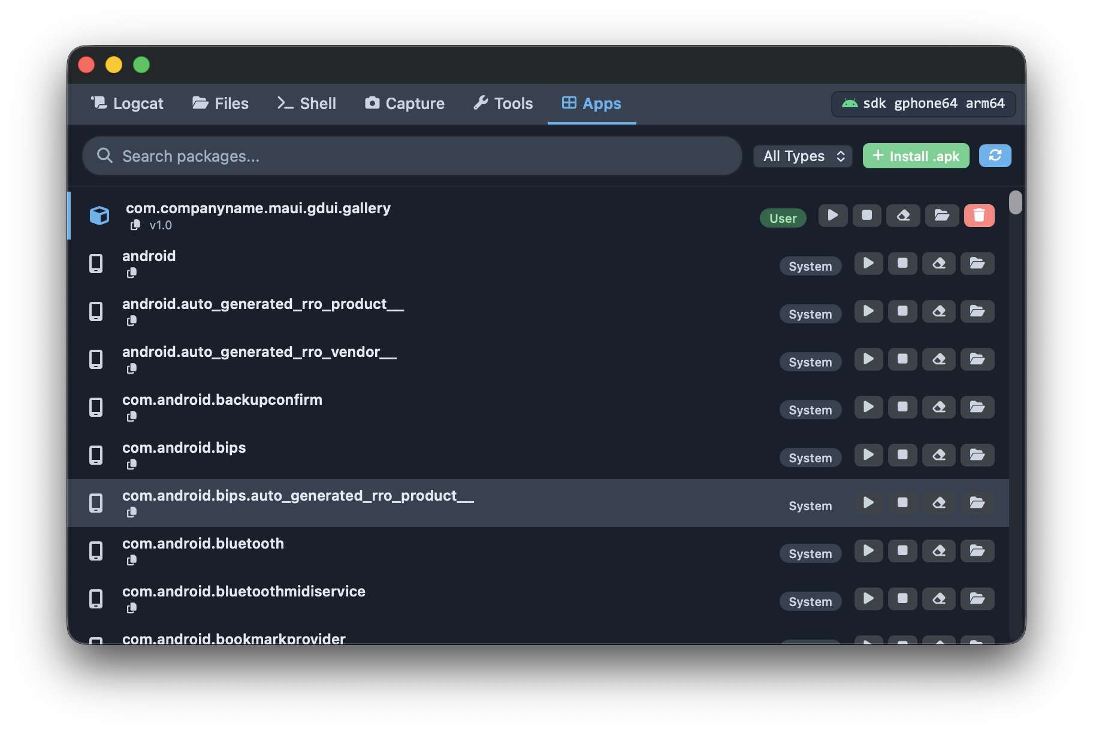Select com.android.bluetoothmidiservice package name
The width and height of the screenshot is (1093, 733).
[x=244, y=591]
